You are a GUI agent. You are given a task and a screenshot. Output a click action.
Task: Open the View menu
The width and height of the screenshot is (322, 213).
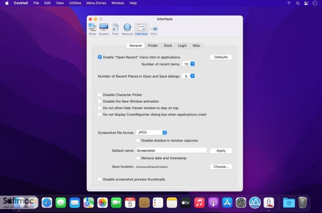pos(60,3)
